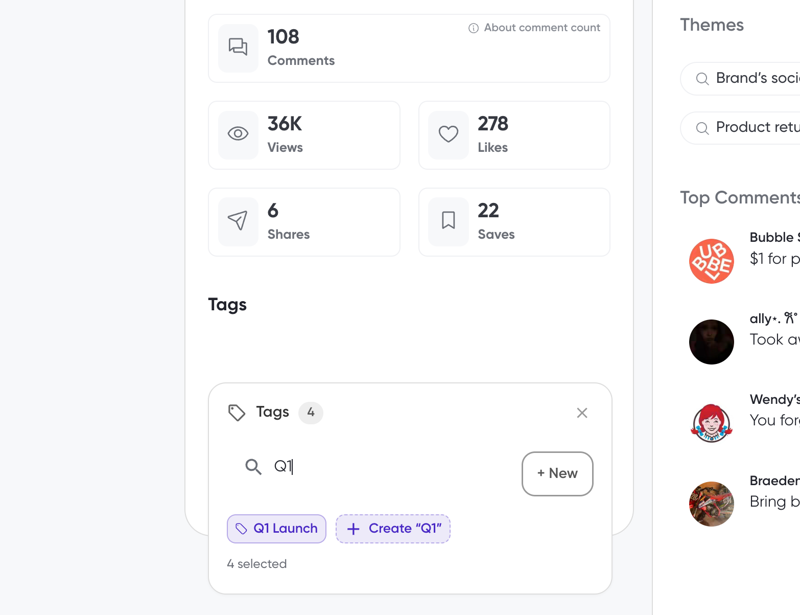The width and height of the screenshot is (800, 615).
Task: Create the new "Q1" tag
Action: click(x=393, y=529)
